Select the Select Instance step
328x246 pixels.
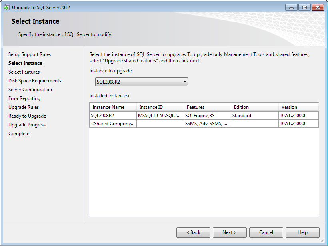[x=25, y=63]
